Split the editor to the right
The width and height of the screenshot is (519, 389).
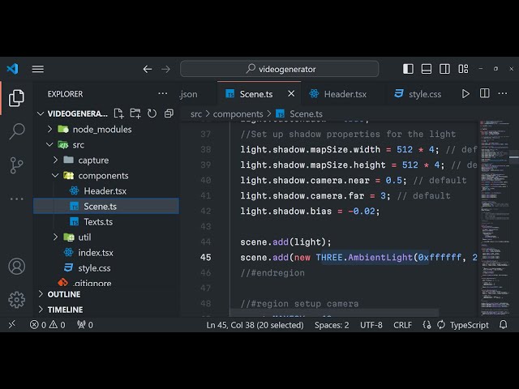click(486, 94)
